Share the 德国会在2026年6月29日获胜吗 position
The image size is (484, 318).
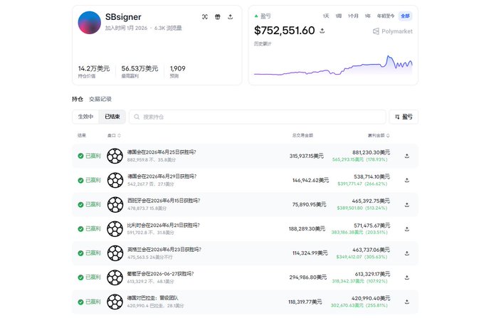point(407,180)
